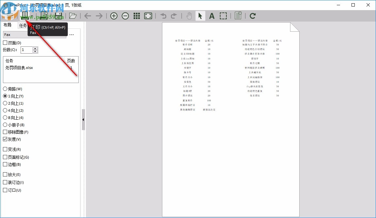
Task: Select the 2向上(1) radio button
Action: click(5, 103)
